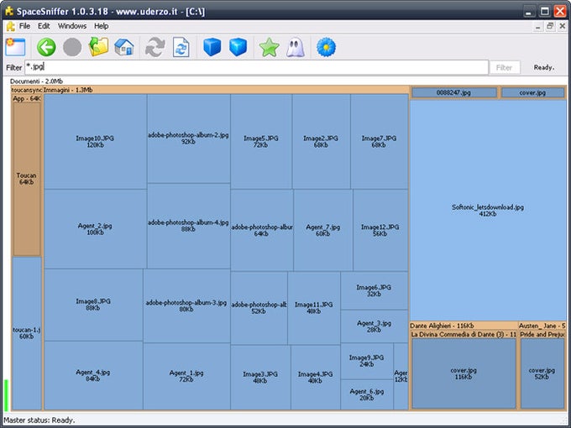
Task: Select the Toucan 64Kb folder block
Action: pos(27,179)
